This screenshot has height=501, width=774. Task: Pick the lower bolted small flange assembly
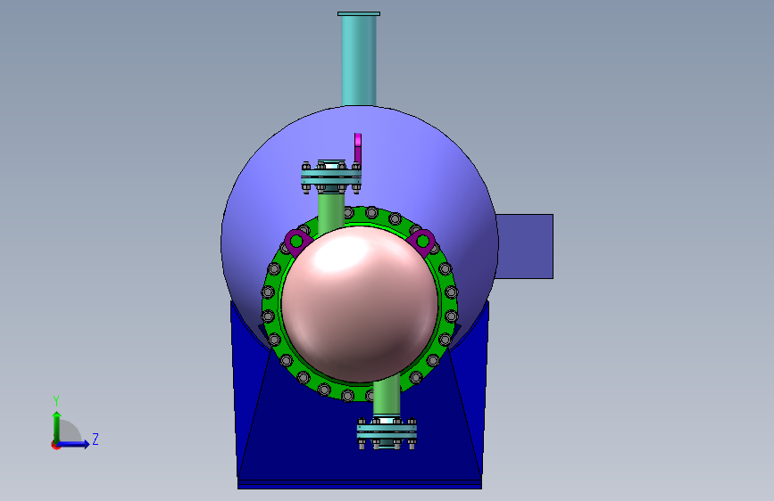tap(387, 433)
